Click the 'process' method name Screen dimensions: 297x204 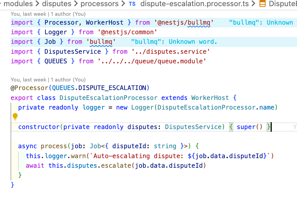pos(54,146)
